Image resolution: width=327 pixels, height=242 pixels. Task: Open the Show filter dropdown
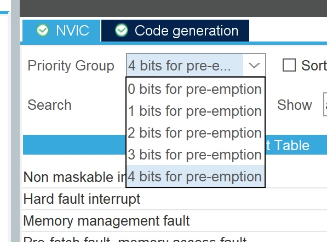[x=325, y=104]
